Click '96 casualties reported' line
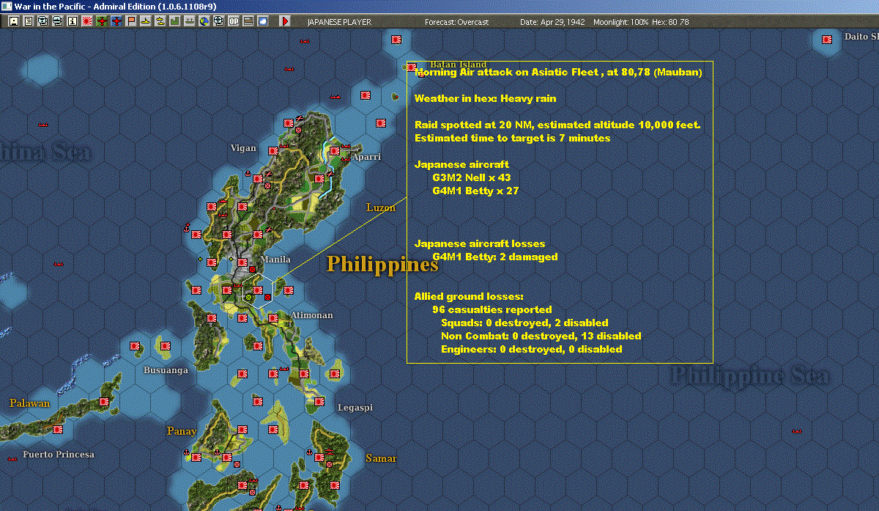The image size is (879, 511). pyautogui.click(x=492, y=309)
